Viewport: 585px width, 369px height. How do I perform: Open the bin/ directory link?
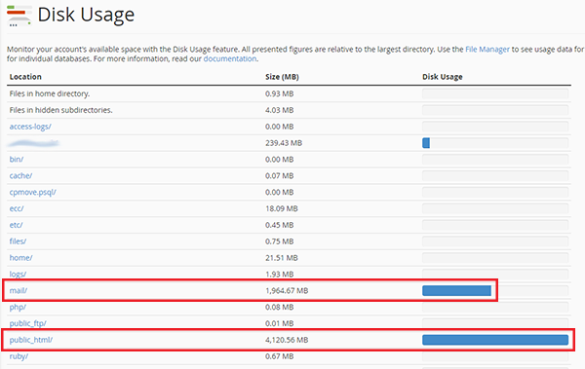pyautogui.click(x=17, y=160)
